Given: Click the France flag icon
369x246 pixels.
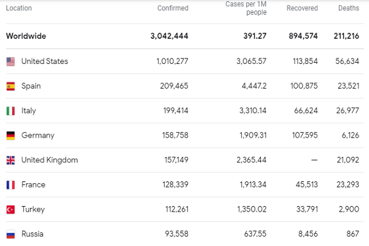Looking at the screenshot, I should [10, 184].
